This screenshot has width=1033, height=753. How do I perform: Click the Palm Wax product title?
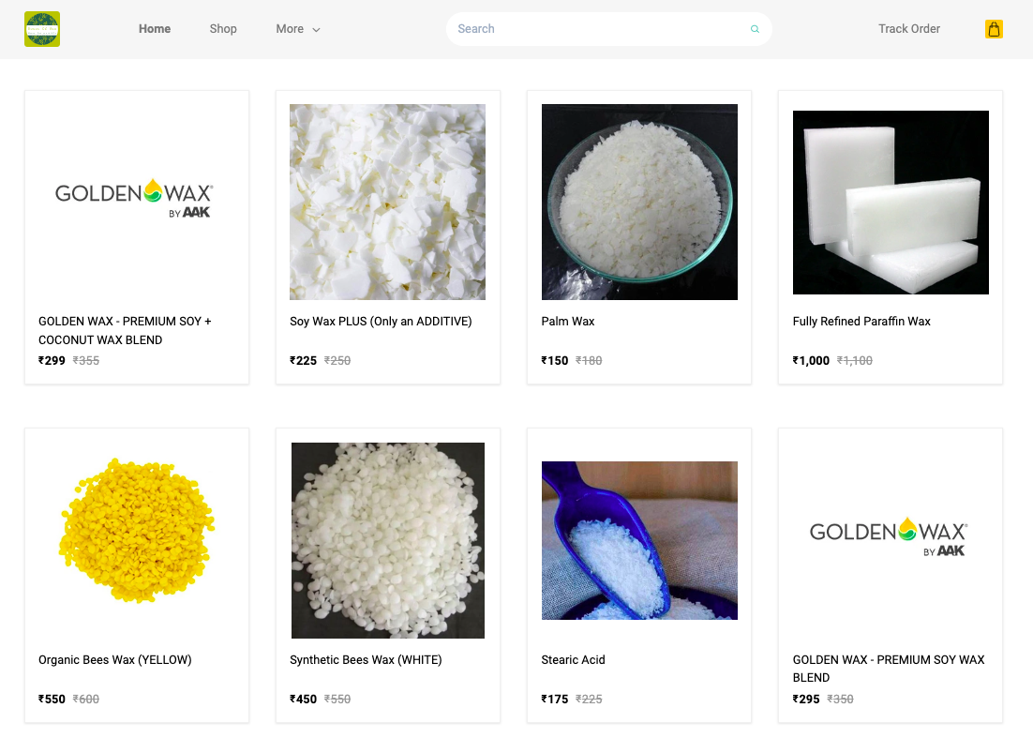point(568,322)
